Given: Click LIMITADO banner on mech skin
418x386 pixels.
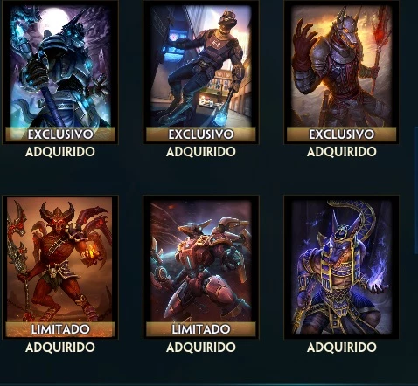Looking at the screenshot, I should [x=201, y=329].
